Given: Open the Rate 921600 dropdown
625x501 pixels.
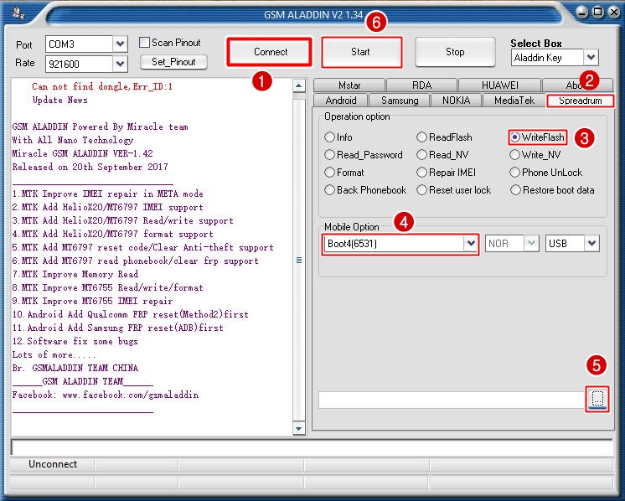Looking at the screenshot, I should [120, 64].
